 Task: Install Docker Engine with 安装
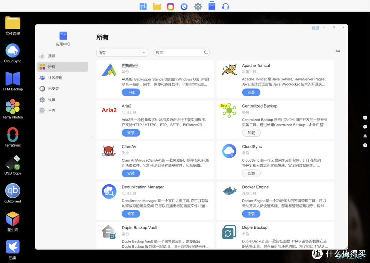click(x=251, y=214)
